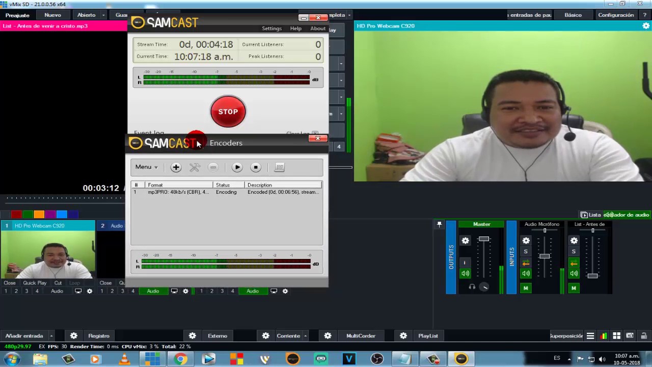This screenshot has height=367, width=652.
Task: Solo the List - Antes de channel
Action: pos(574,252)
